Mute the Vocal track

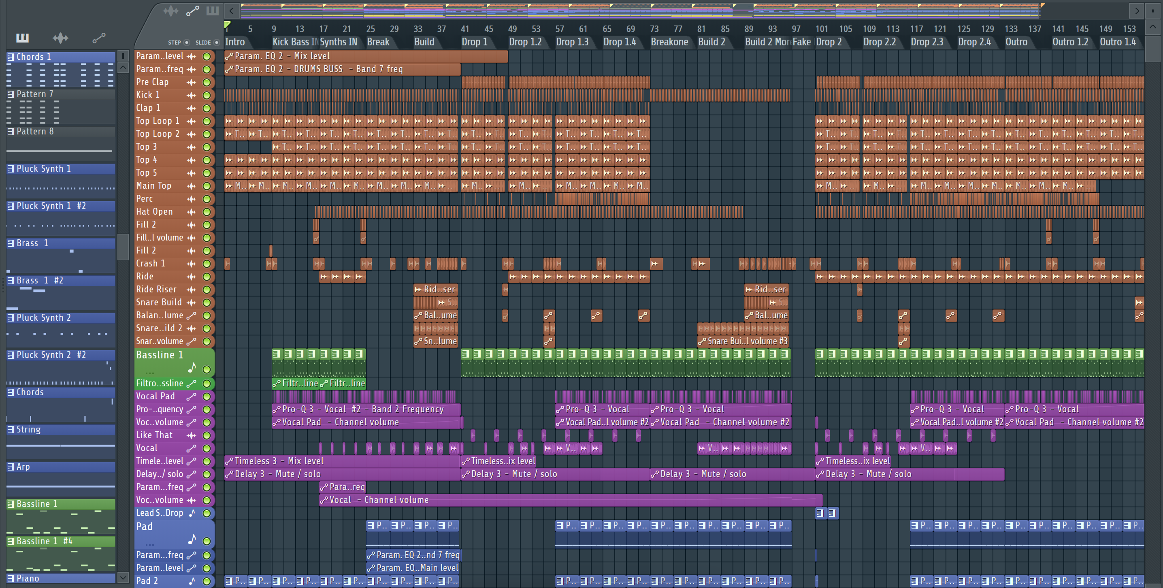pyautogui.click(x=207, y=448)
